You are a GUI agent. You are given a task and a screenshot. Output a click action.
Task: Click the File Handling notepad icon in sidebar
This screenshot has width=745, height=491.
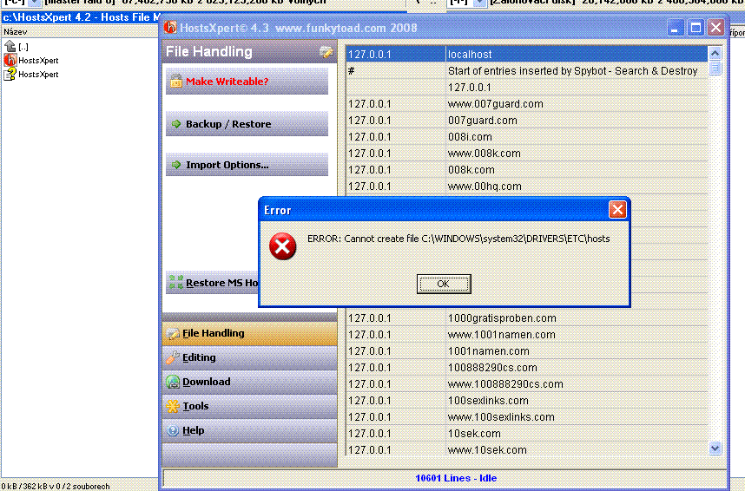173,333
